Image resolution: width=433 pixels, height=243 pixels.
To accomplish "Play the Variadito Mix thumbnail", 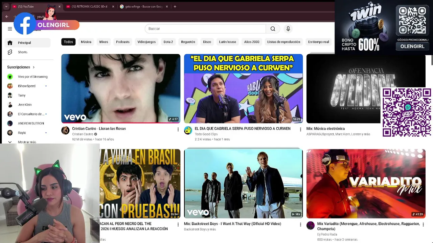I will pyautogui.click(x=366, y=184).
